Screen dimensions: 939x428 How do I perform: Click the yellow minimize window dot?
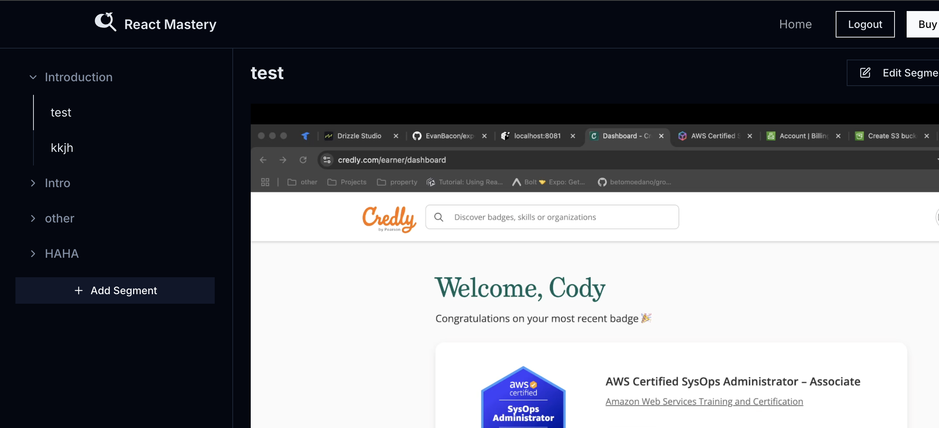pyautogui.click(x=272, y=136)
